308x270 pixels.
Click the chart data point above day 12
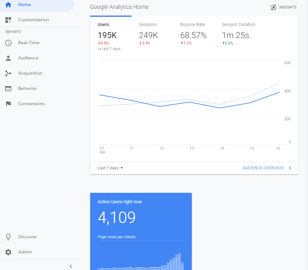click(160, 106)
